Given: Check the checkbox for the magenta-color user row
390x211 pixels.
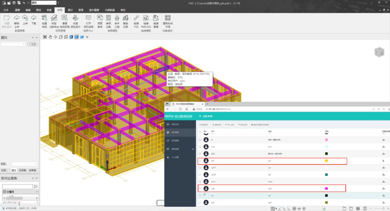Looking at the screenshot, I should (200, 188).
